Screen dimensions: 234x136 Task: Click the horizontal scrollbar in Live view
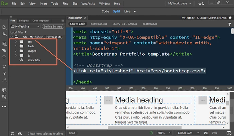tap(144, 127)
